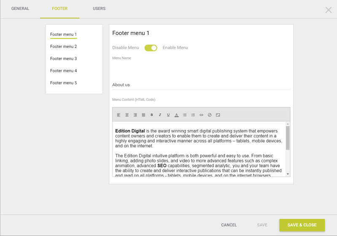Image resolution: width=337 pixels, height=236 pixels.
Task: Go to Footer menu 5
Action: pos(64,83)
